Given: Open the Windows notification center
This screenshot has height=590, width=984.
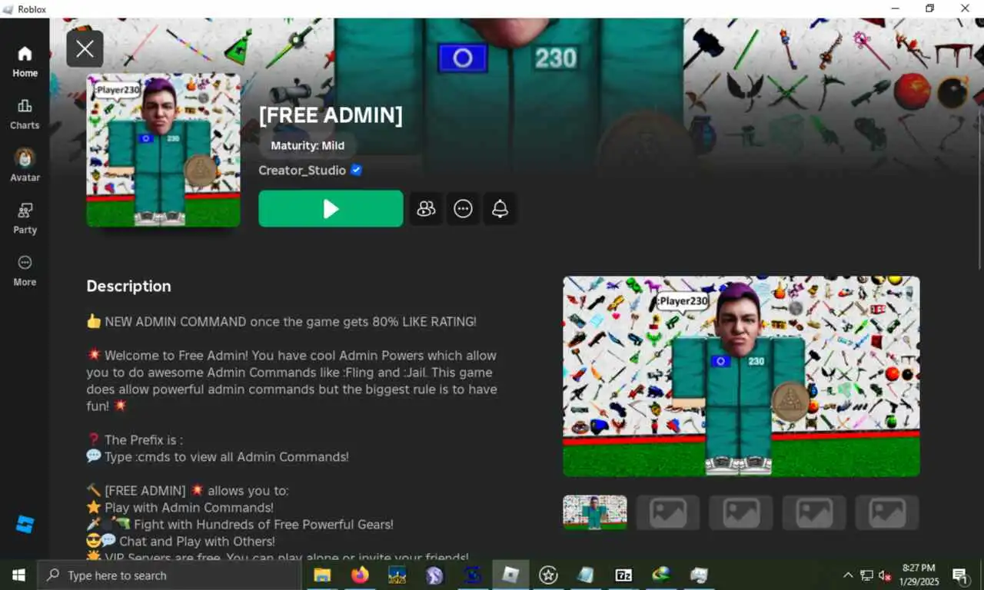Looking at the screenshot, I should [959, 575].
